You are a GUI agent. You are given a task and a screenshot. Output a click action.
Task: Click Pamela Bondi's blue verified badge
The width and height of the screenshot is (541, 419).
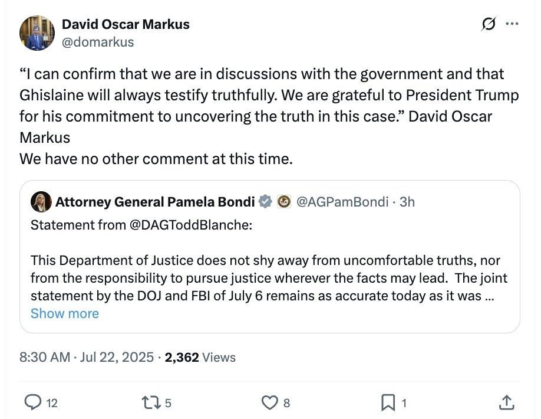(266, 202)
